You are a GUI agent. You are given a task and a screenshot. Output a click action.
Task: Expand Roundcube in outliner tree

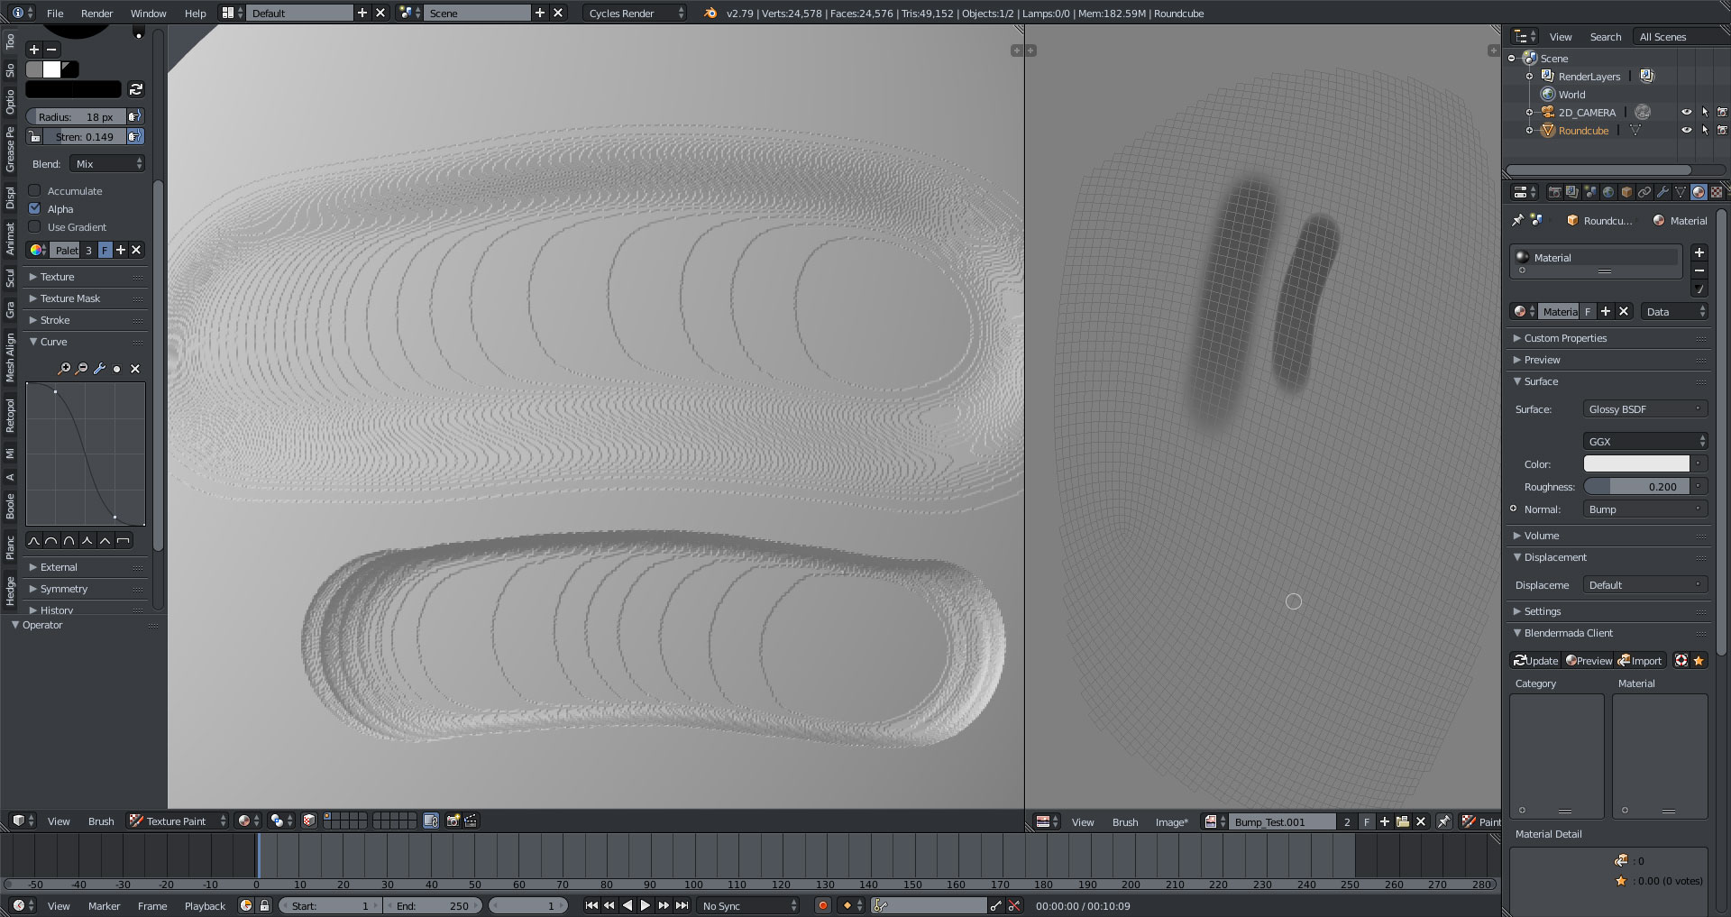[x=1529, y=131]
